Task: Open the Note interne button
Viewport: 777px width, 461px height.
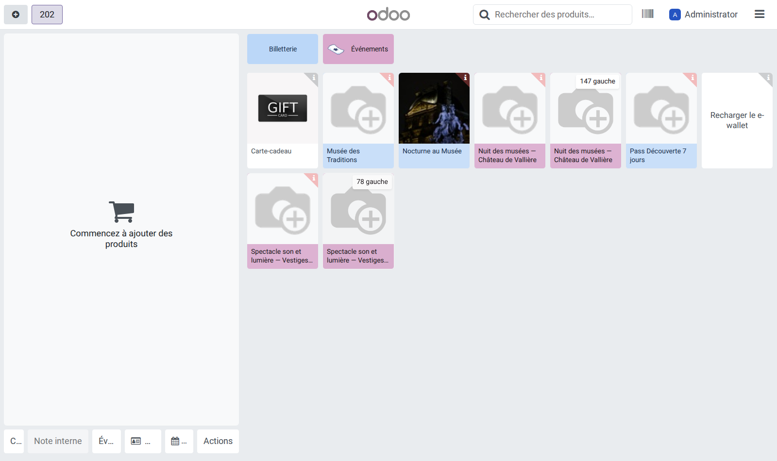Action: [x=58, y=441]
